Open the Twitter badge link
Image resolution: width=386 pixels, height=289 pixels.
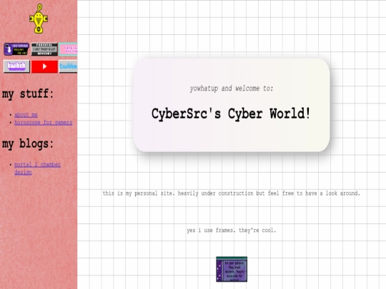pos(68,66)
